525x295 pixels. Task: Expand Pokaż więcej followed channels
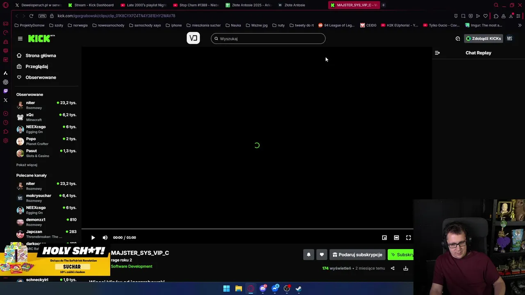pyautogui.click(x=27, y=165)
